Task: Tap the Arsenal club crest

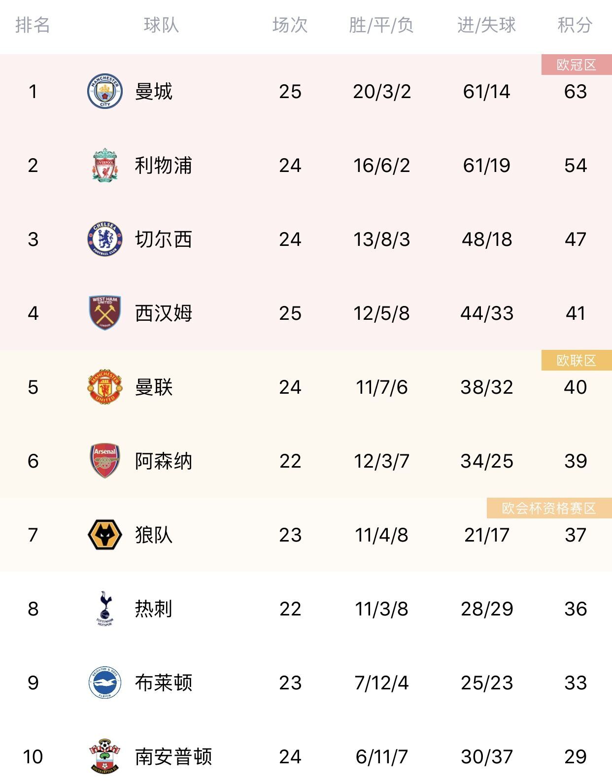Action: tap(104, 461)
